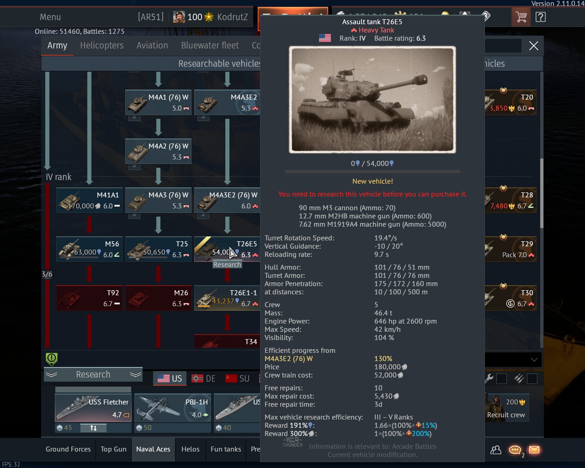Select the M56 vehicle

89,249
